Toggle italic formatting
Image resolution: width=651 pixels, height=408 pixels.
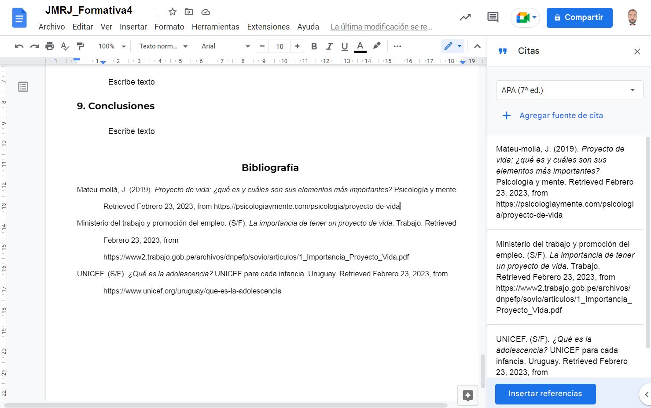point(329,46)
